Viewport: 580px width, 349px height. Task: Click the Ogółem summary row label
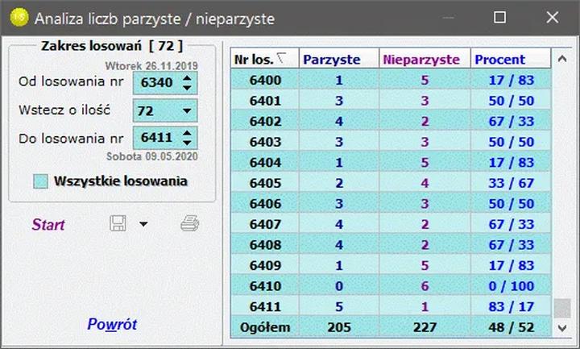(265, 327)
